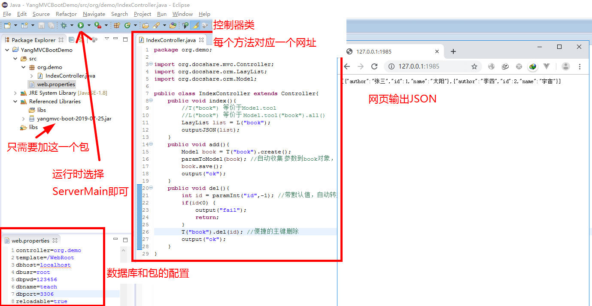Click the Save icon in Eclipse toolbar
592x306 pixels.
tap(41, 25)
